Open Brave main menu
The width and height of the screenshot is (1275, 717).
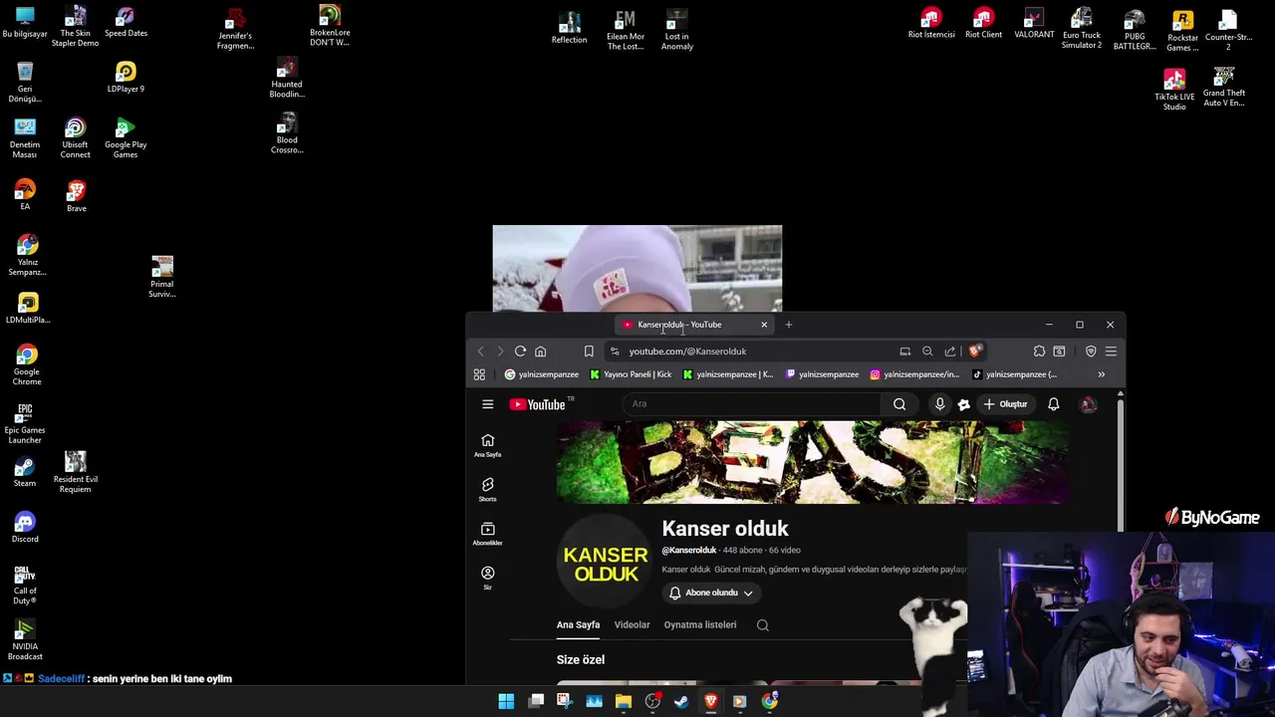[1111, 352]
